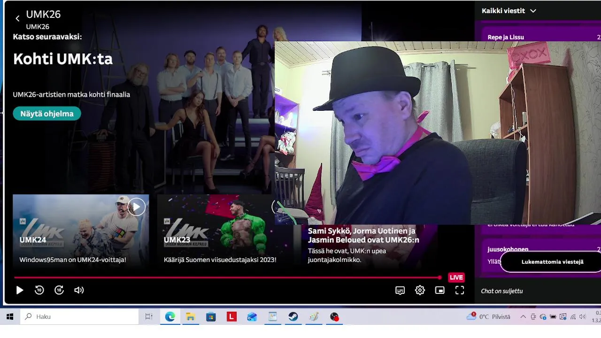Click the Lukemattomia viestejä button
Screen dimensions: 601x338
point(552,262)
